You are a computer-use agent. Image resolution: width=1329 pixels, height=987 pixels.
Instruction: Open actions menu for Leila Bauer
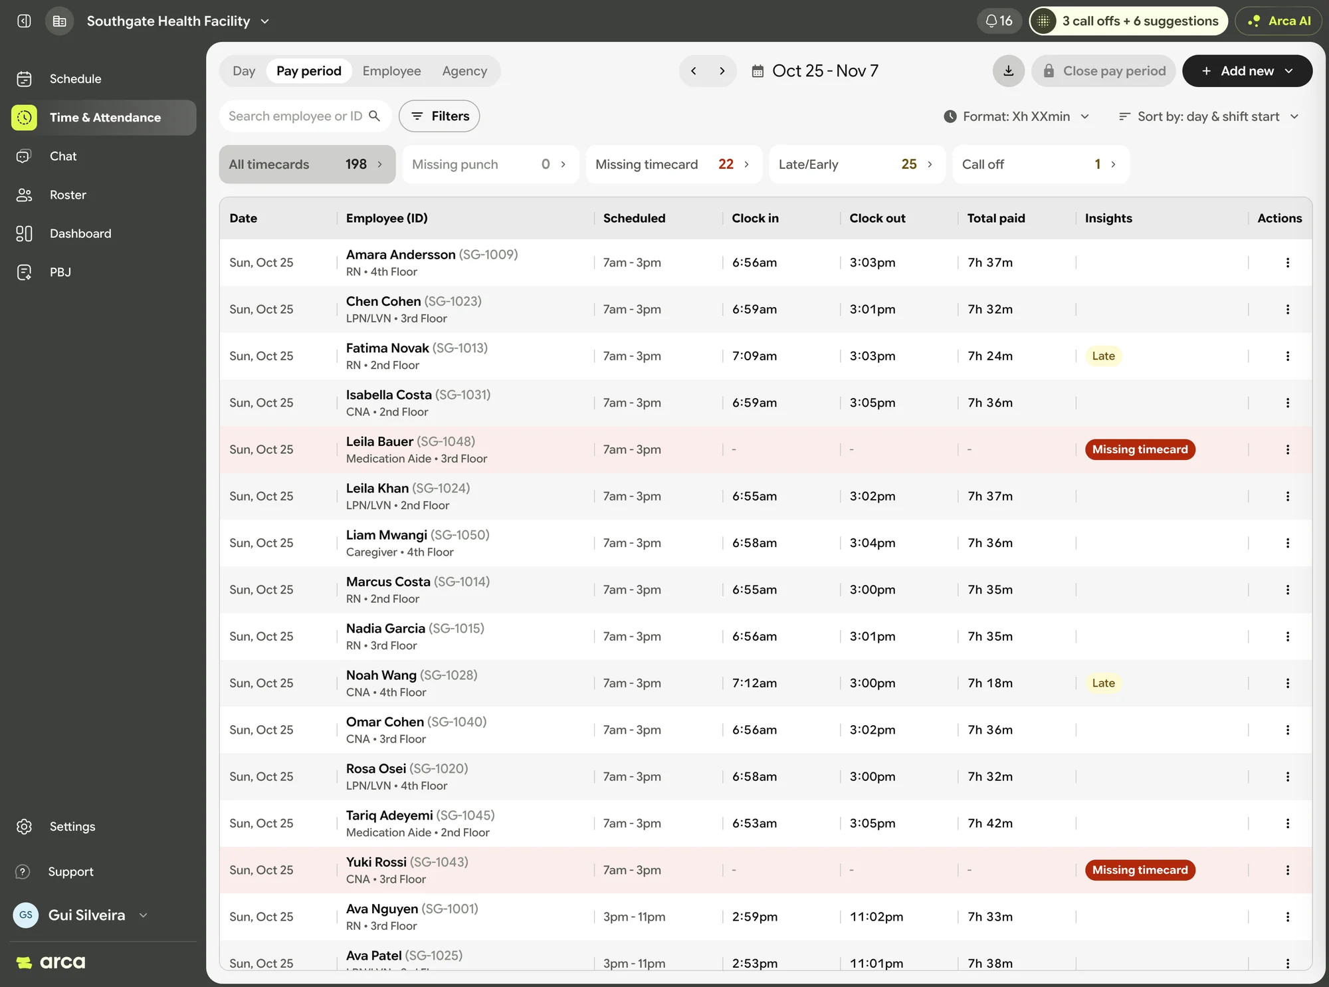[x=1287, y=449]
